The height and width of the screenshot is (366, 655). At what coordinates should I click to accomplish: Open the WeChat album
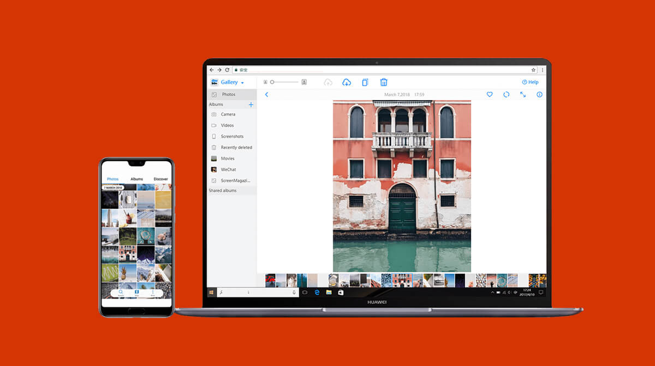click(232, 169)
